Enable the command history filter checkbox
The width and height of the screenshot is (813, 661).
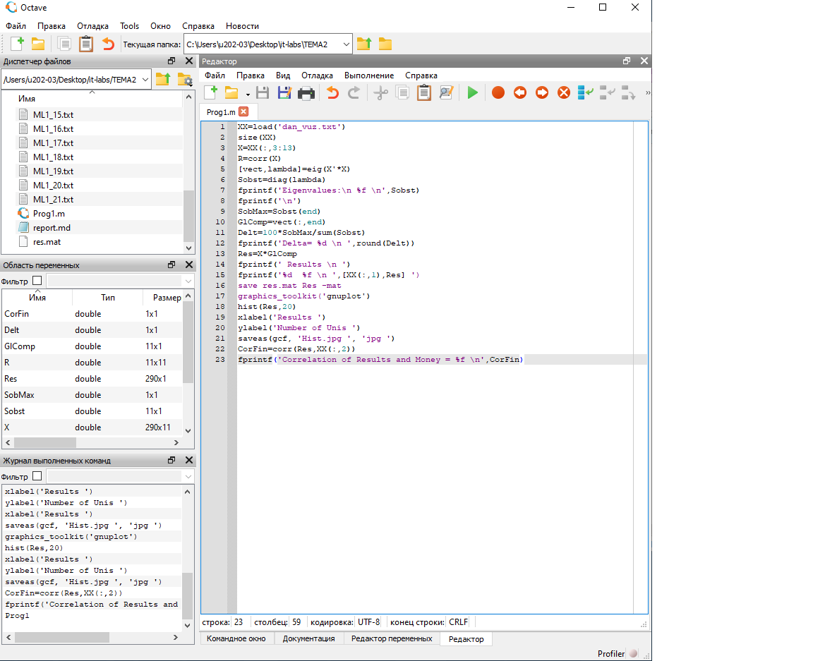37,476
